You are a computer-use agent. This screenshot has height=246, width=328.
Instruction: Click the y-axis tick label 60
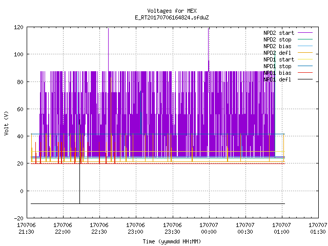pos(20,109)
